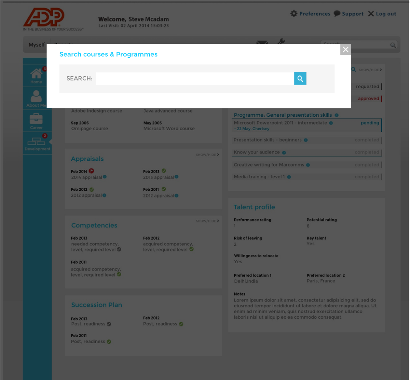Click the search magnifier beside training SHOW/HIDE

[x=354, y=70]
